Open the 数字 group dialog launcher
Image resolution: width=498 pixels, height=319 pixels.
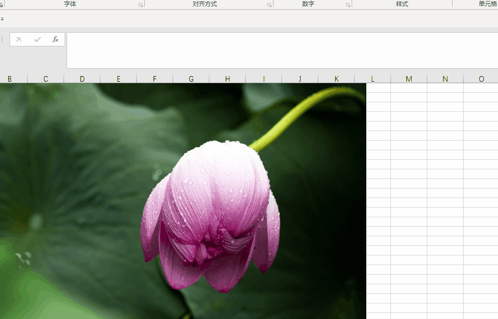348,5
